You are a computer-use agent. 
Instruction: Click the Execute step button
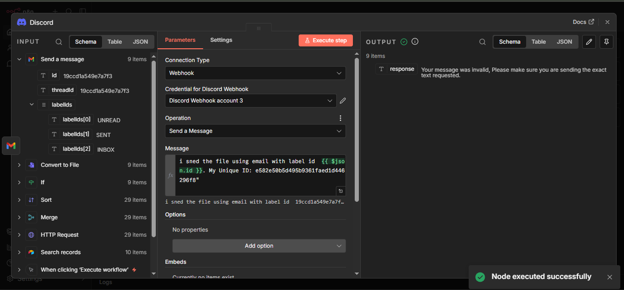325,40
